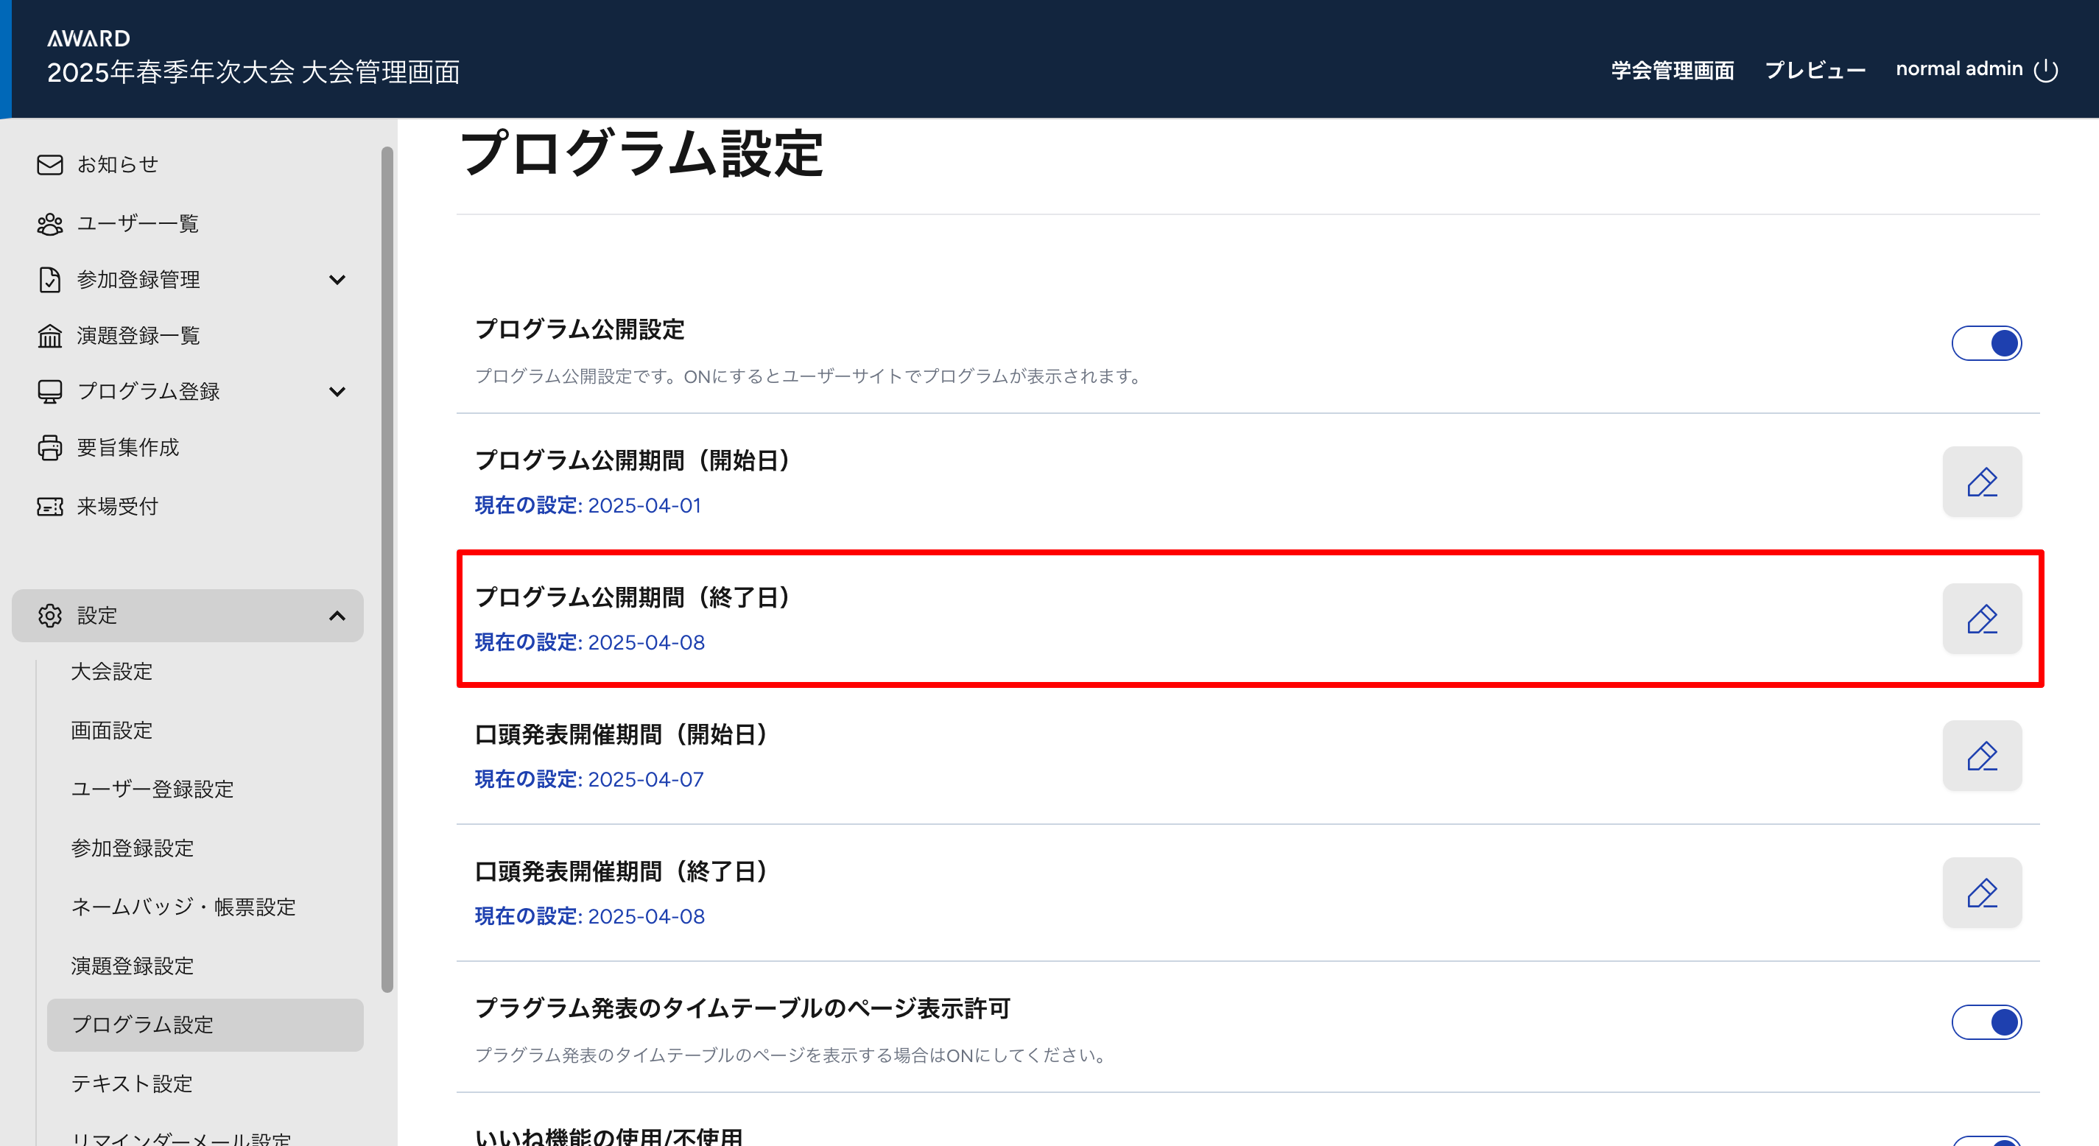This screenshot has width=2099, height=1146.
Task: Disable the timetable page display permission toggle
Action: coord(1986,1022)
